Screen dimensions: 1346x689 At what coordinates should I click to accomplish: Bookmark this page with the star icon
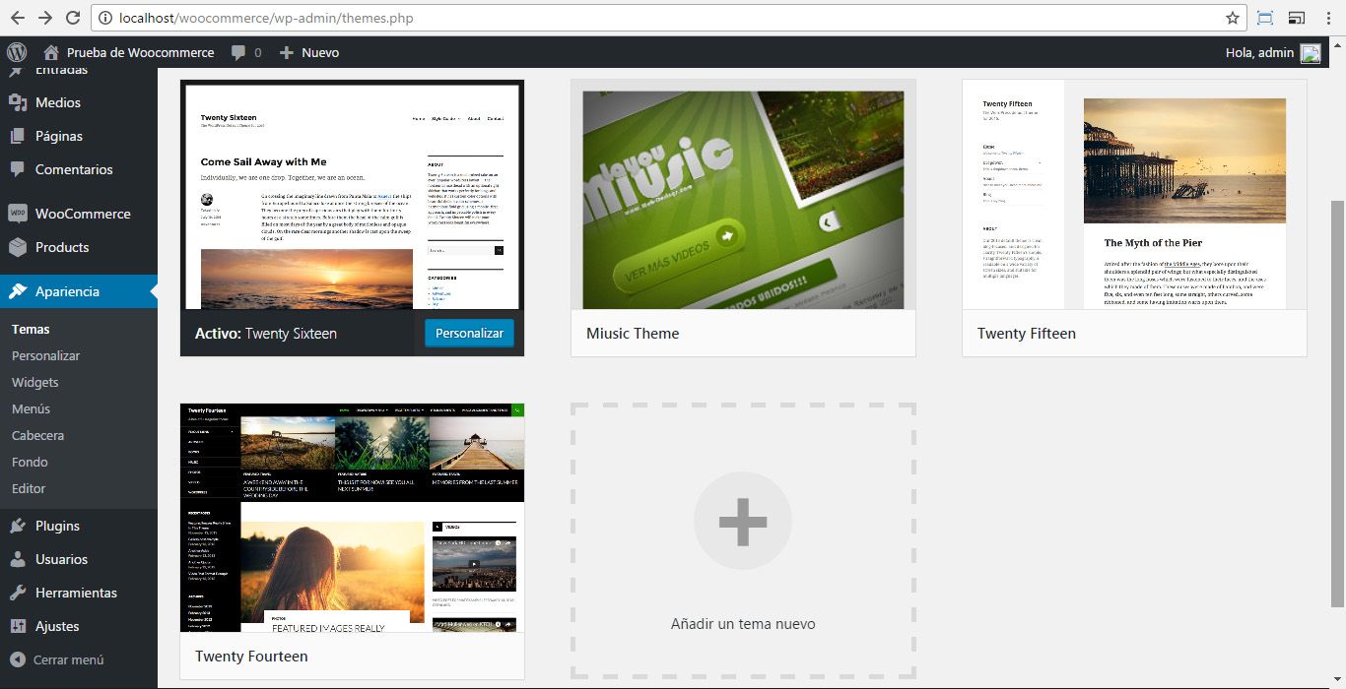coord(1232,18)
